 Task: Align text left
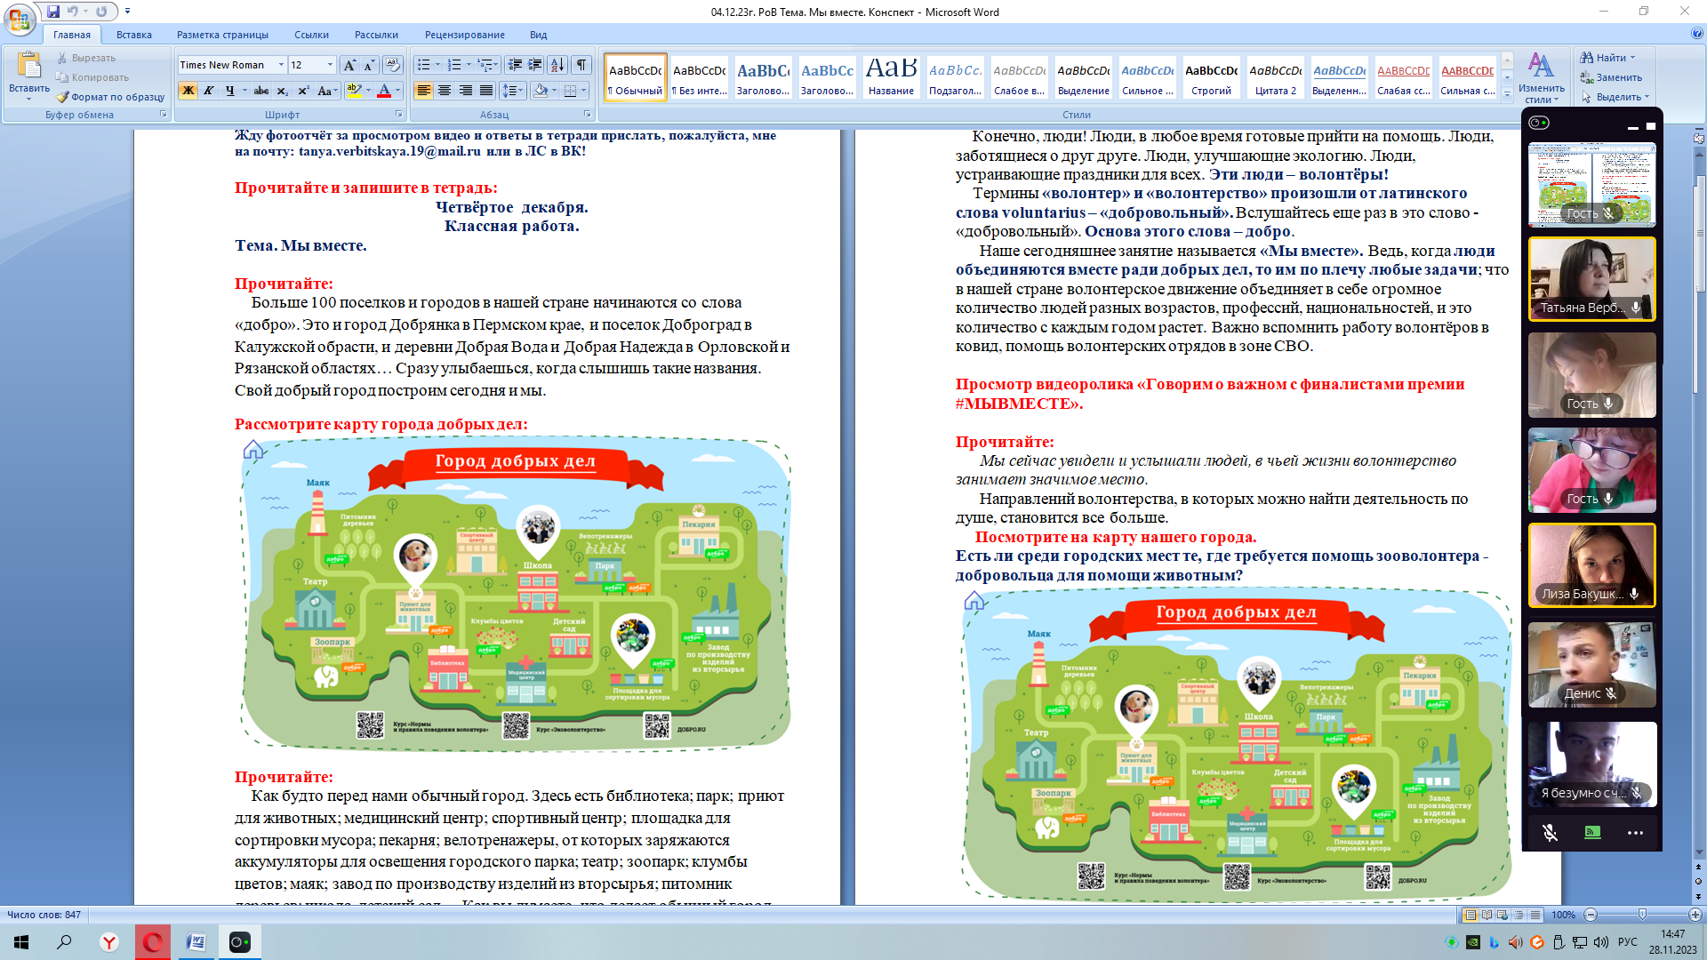[x=424, y=91]
